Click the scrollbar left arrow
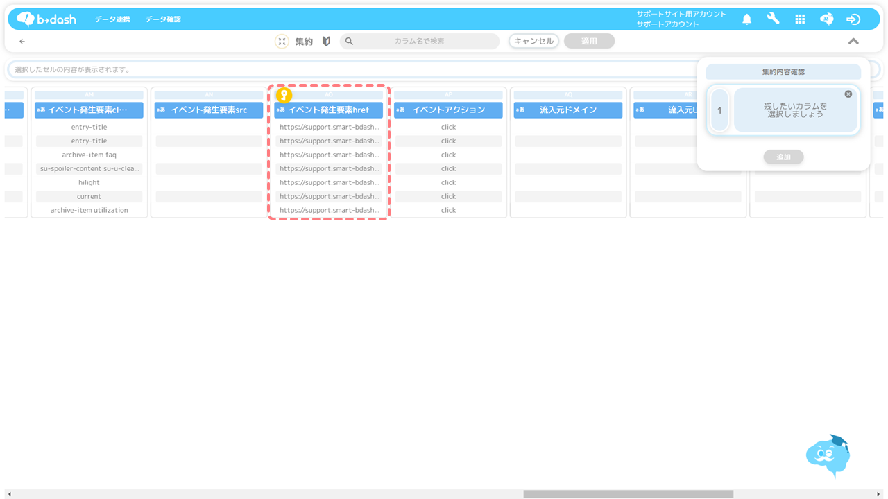 tap(9, 494)
